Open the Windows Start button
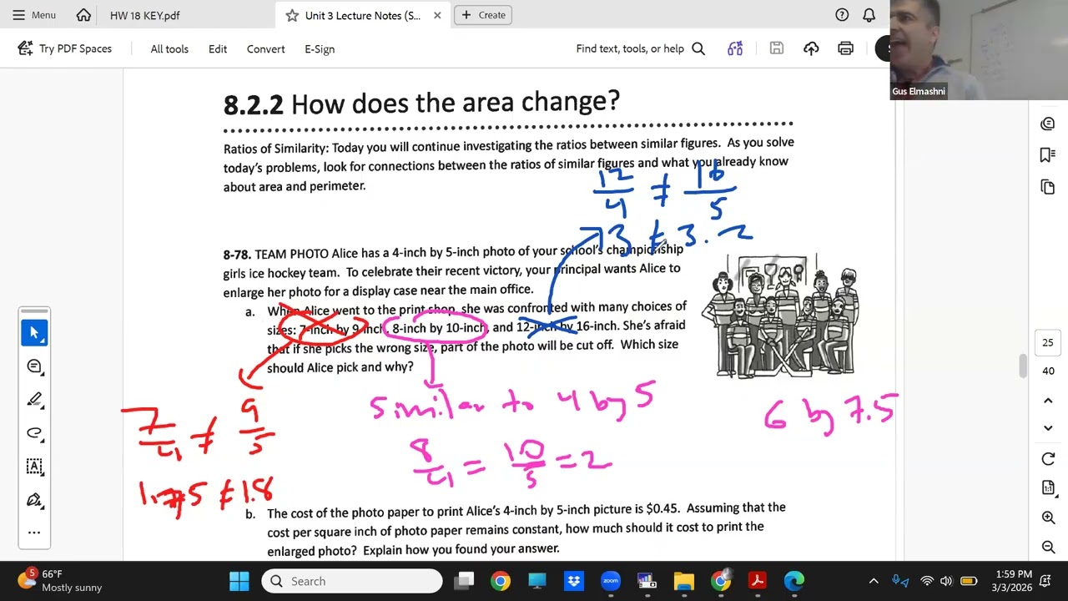 (239, 581)
